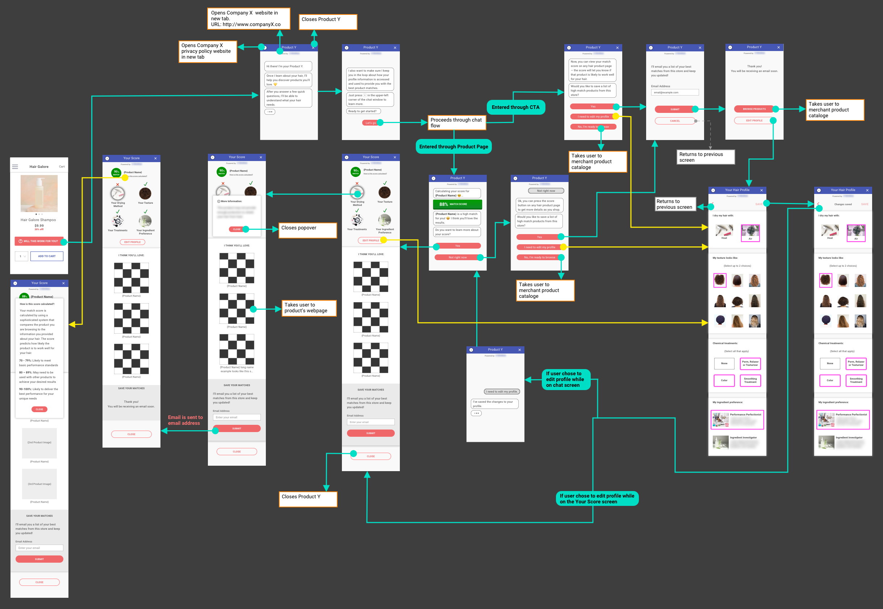This screenshot has height=609, width=883.
Task: Click info icon in "Calculating your score" chat header
Action: coord(434,178)
